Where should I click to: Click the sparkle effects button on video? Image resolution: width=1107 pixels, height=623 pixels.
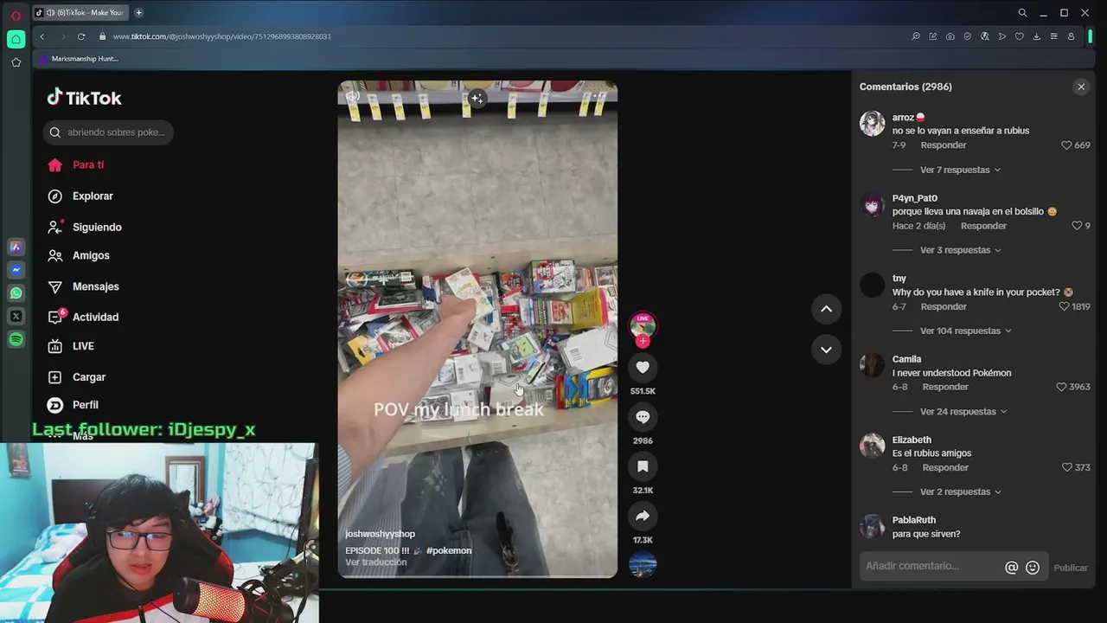click(477, 99)
